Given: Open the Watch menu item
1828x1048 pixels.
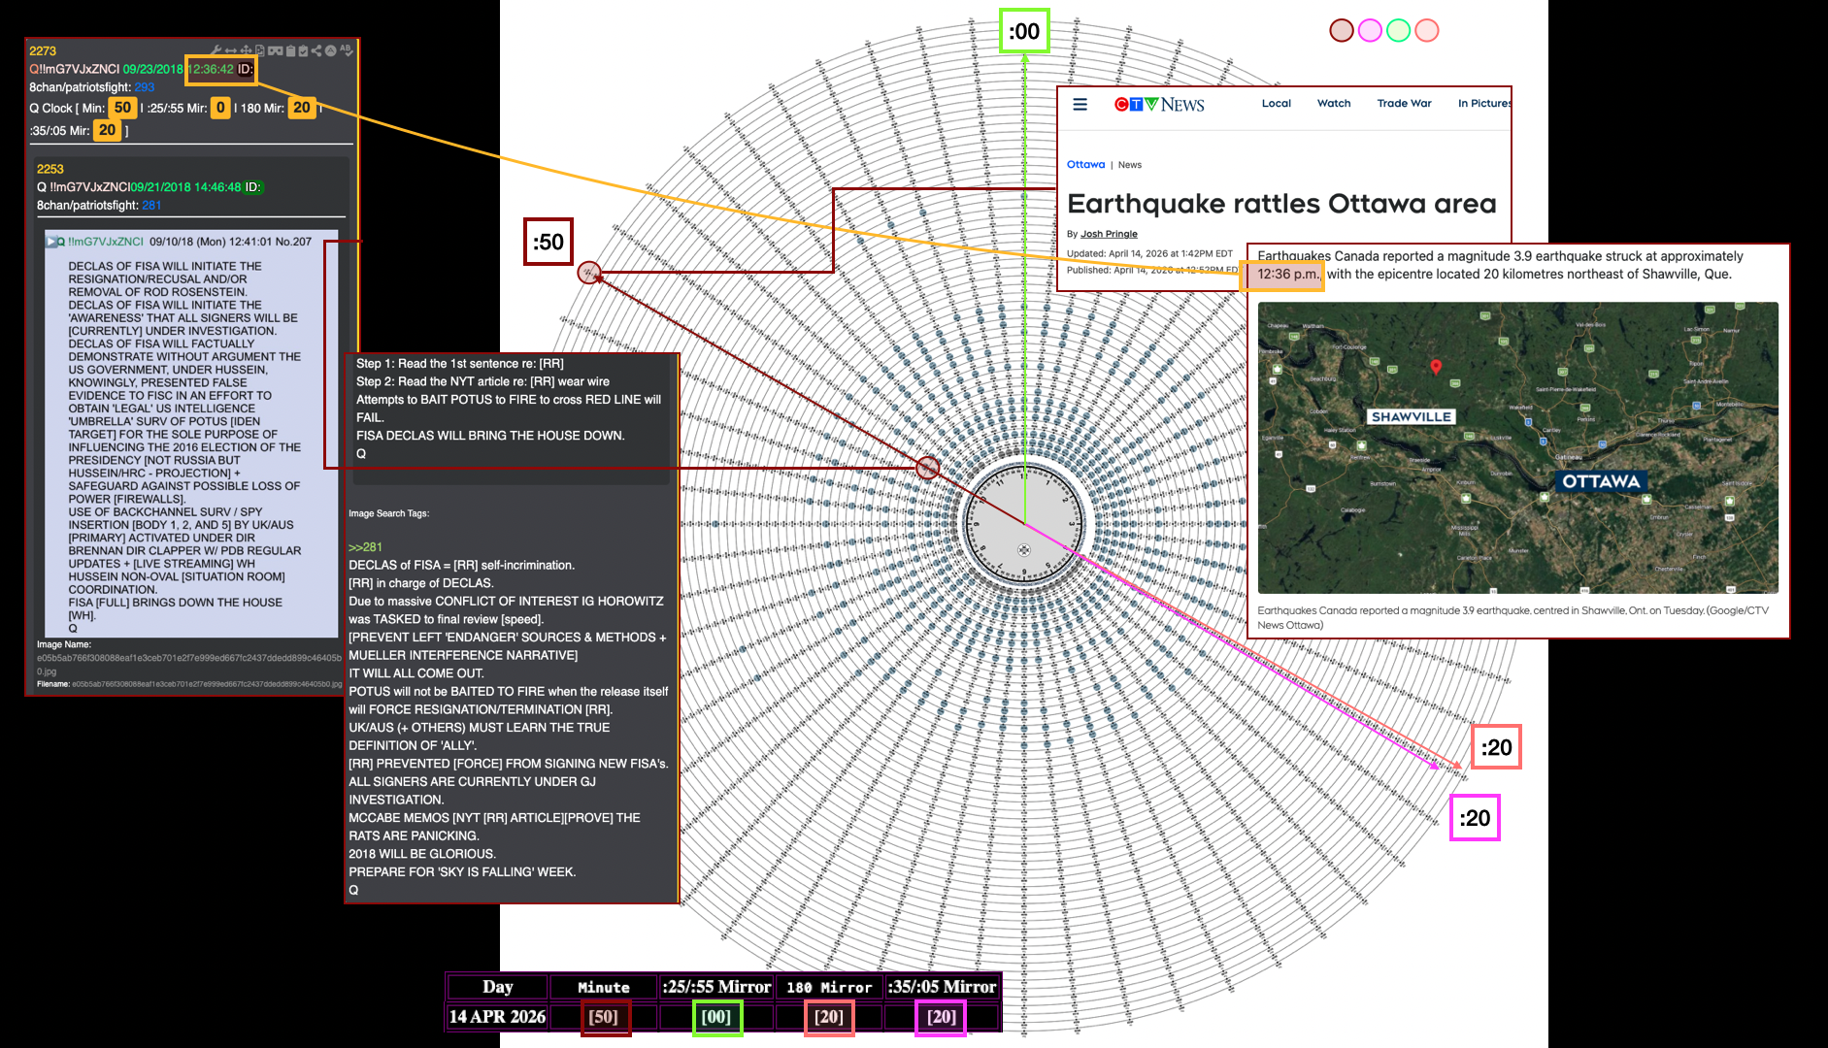Looking at the screenshot, I should (1333, 103).
